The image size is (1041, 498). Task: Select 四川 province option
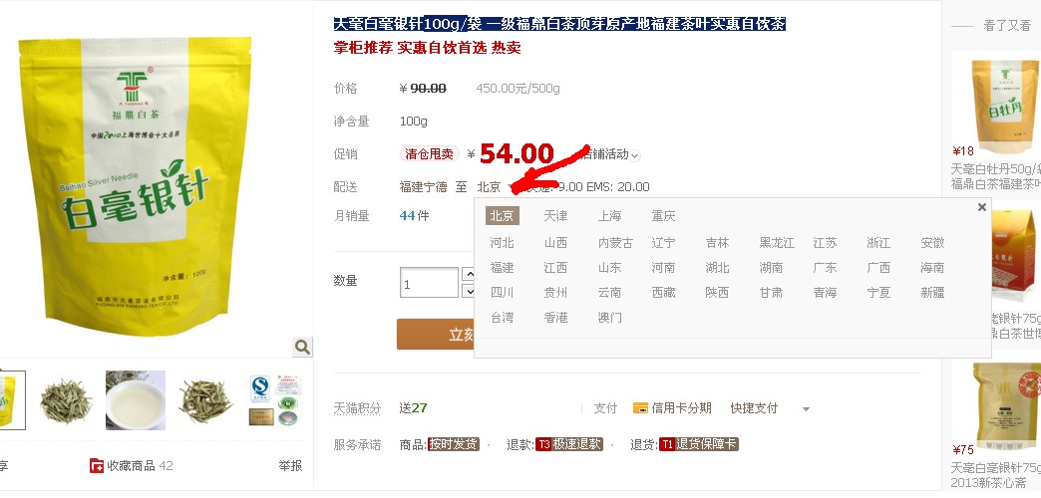502,292
